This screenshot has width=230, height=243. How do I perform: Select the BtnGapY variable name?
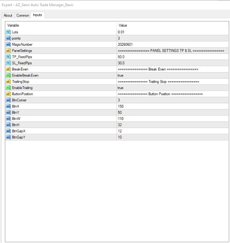pos(19,137)
